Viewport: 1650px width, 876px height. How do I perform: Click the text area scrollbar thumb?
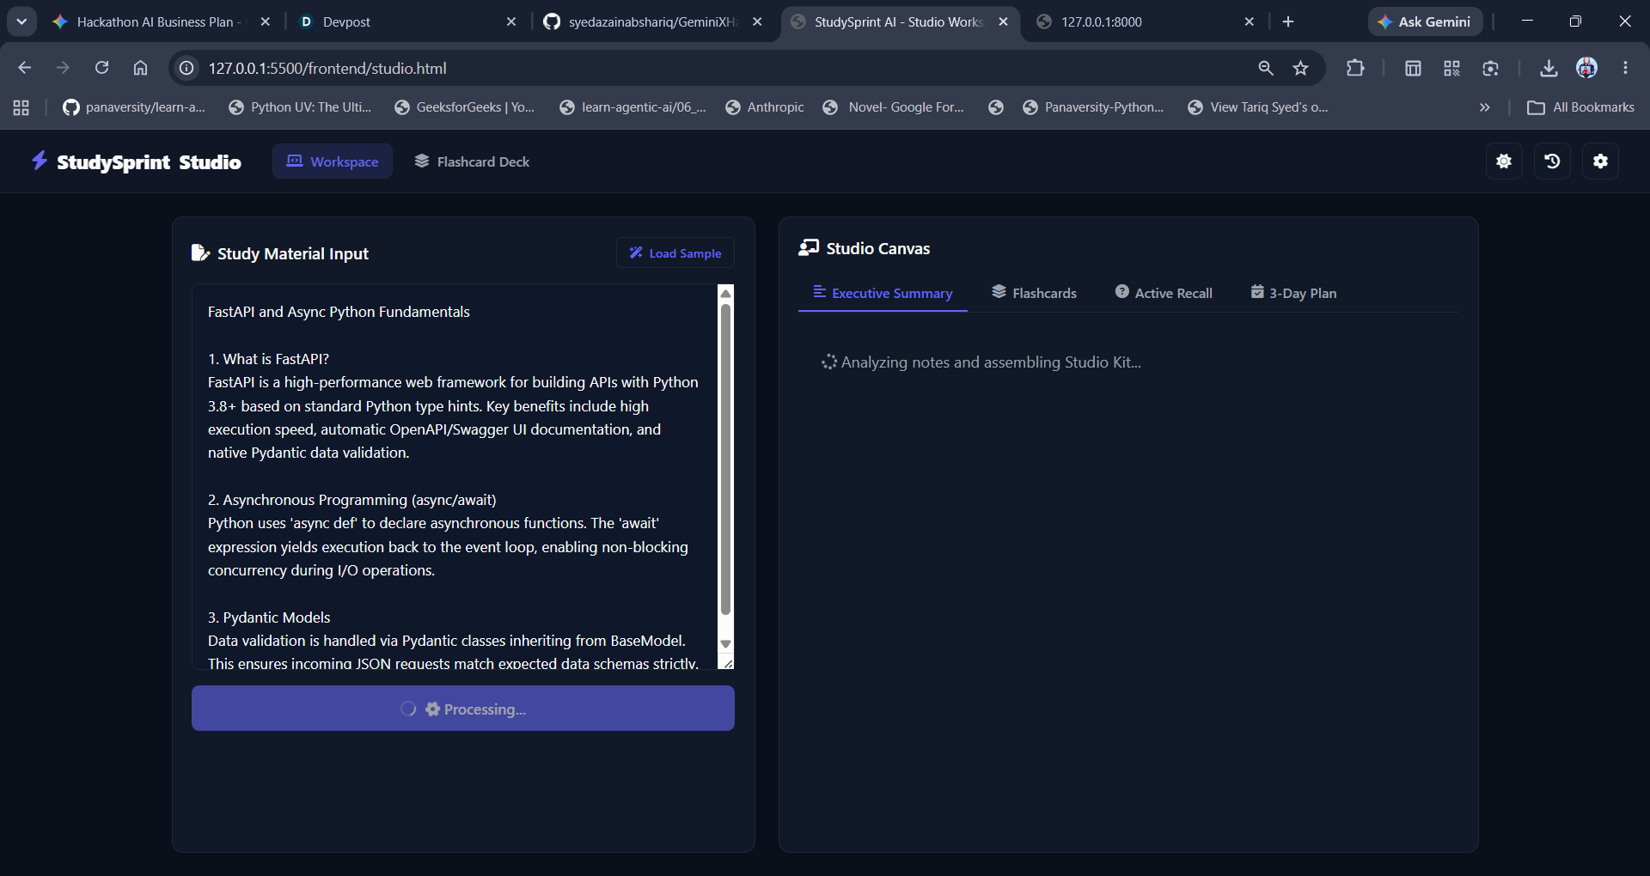[726, 460]
